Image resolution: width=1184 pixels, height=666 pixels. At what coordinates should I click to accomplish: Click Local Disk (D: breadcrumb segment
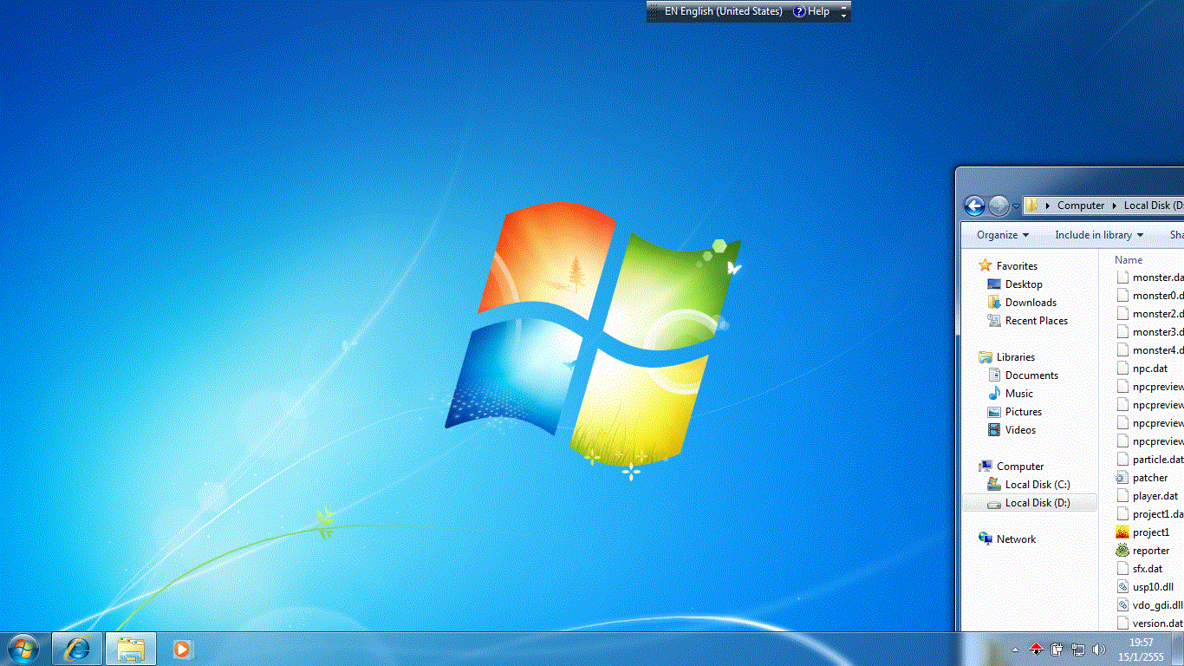coord(1153,206)
